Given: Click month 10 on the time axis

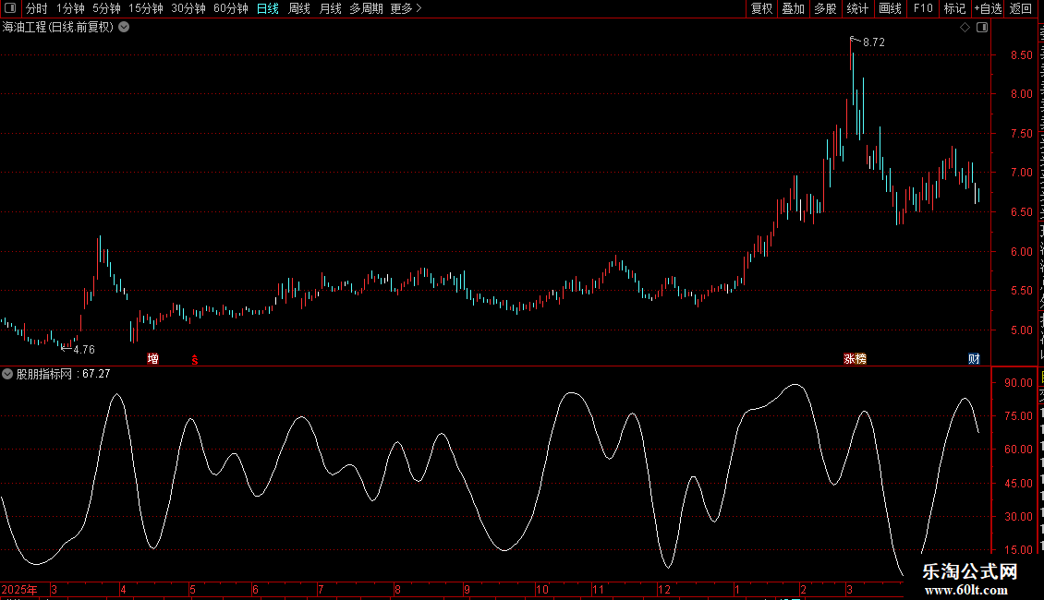Looking at the screenshot, I should click(542, 589).
